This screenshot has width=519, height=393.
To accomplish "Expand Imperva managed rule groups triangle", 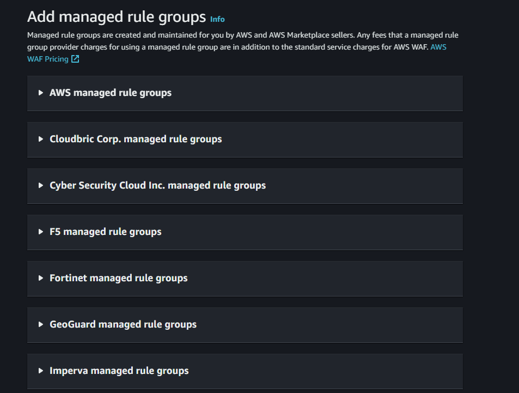I will pyautogui.click(x=41, y=371).
